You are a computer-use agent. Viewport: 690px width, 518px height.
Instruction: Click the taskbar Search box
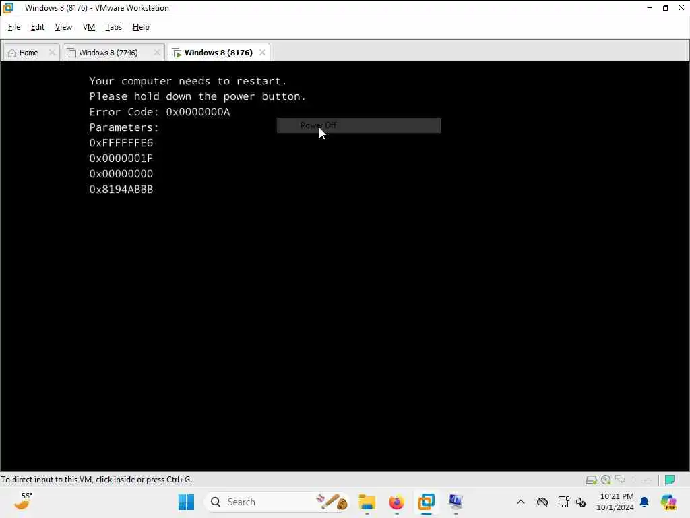pos(278,502)
